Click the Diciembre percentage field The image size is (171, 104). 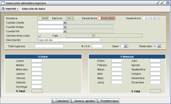coord(155,82)
